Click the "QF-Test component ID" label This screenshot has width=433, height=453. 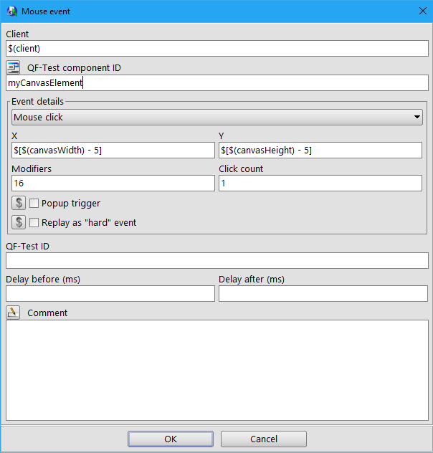pyautogui.click(x=74, y=68)
